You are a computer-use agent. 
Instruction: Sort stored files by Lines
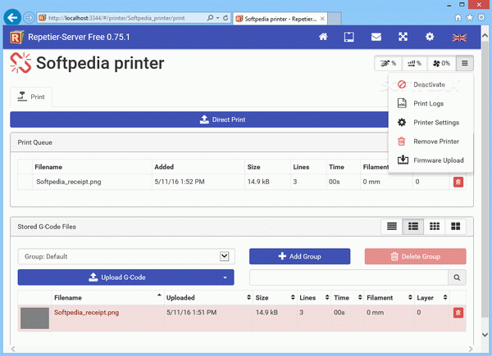[314, 297]
